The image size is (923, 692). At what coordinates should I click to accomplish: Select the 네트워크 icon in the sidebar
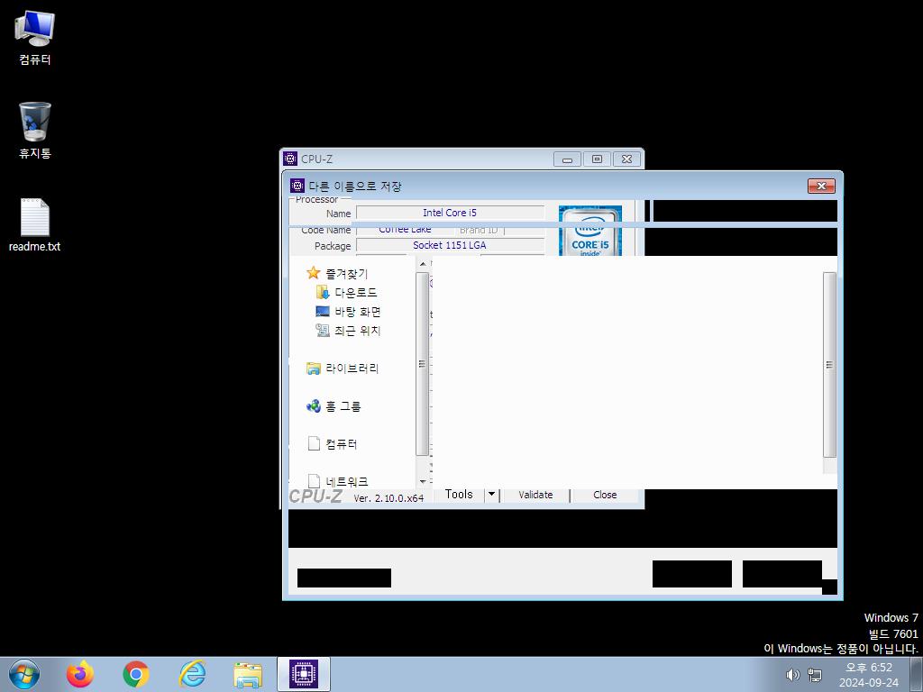coord(314,481)
